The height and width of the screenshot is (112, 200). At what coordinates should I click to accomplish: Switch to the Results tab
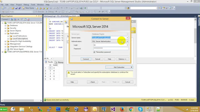49,62
